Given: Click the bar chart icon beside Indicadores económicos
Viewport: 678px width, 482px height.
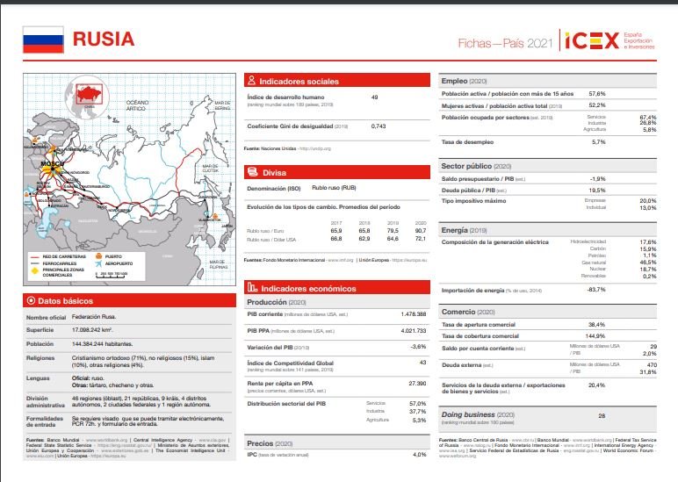Looking at the screenshot, I should point(252,286).
